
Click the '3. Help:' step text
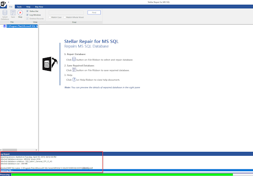tap(68, 75)
